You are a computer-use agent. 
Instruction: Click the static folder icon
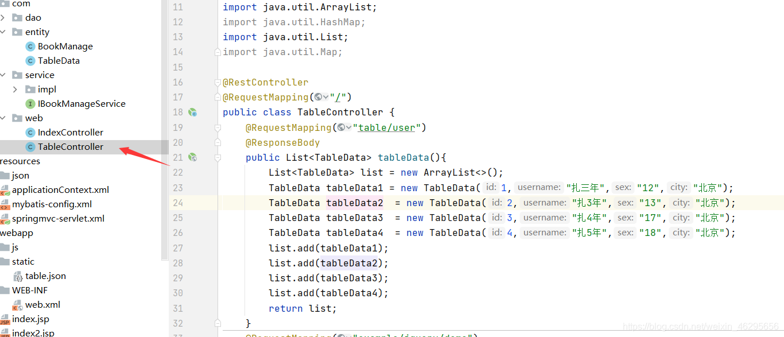click(5, 262)
